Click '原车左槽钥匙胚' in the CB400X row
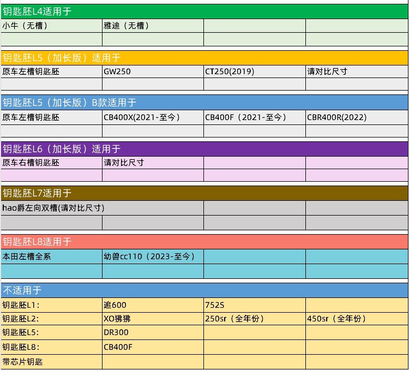409x370 pixels. coord(51,117)
